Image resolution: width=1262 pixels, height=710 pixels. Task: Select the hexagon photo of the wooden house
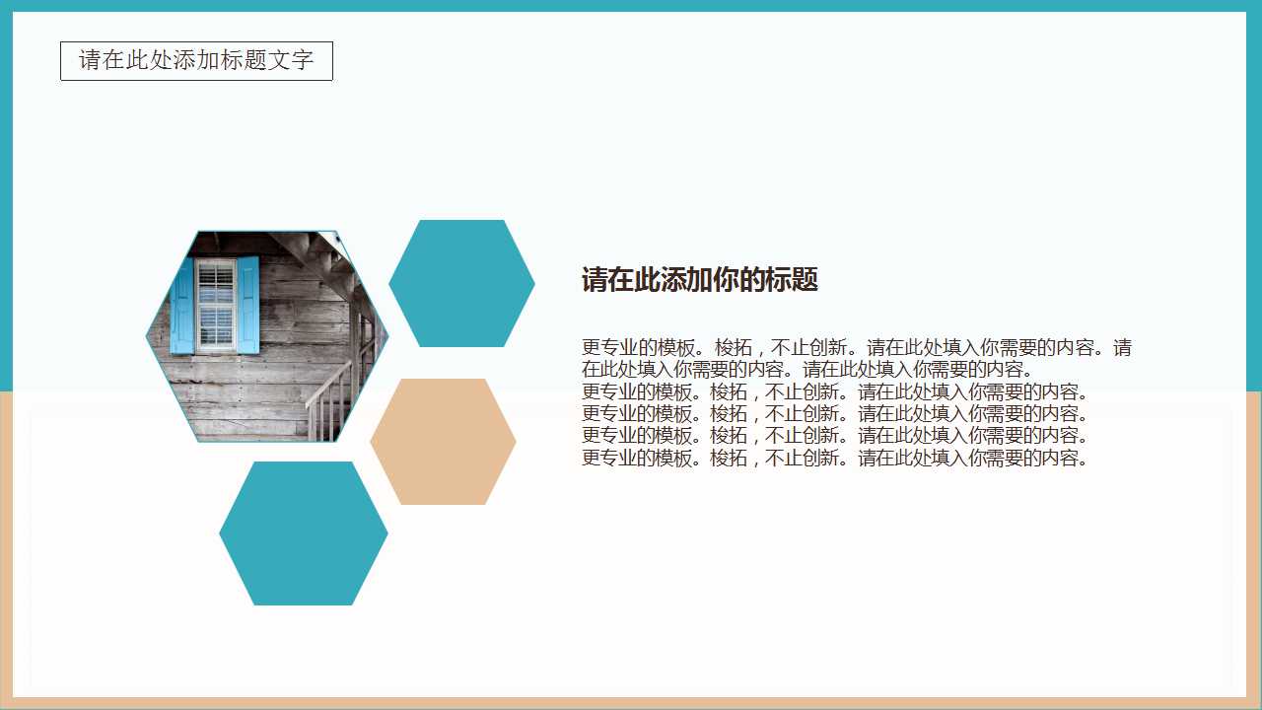pos(267,336)
